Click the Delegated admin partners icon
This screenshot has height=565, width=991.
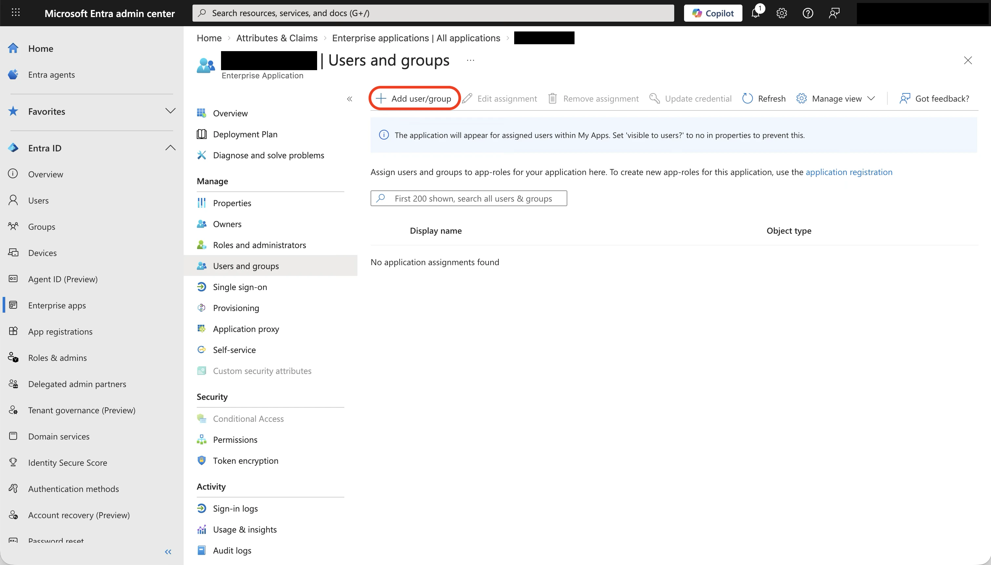coord(13,384)
